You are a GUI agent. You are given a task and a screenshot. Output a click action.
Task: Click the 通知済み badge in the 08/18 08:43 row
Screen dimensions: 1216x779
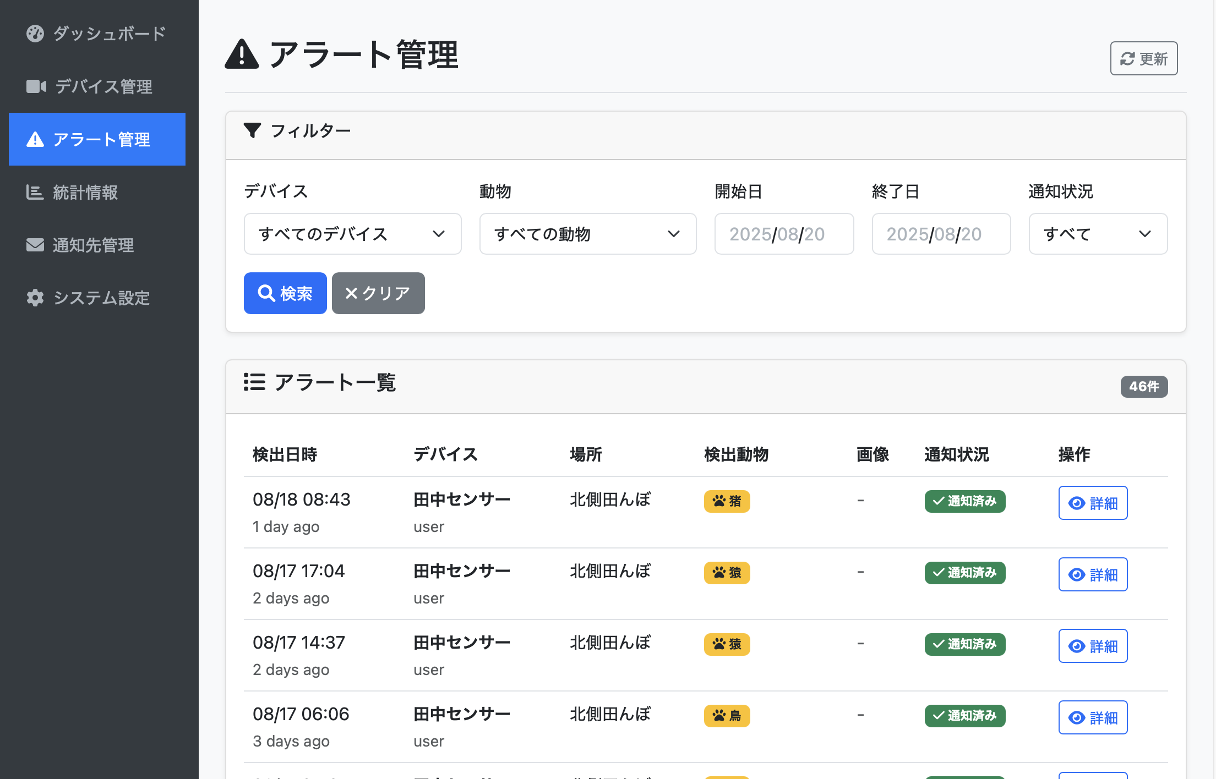pos(964,501)
